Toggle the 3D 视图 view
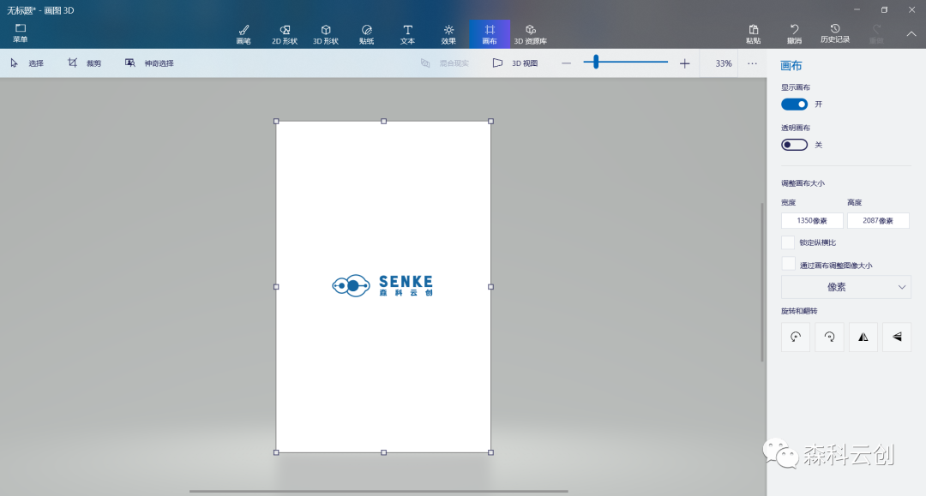Image resolution: width=926 pixels, height=496 pixels. click(x=515, y=63)
